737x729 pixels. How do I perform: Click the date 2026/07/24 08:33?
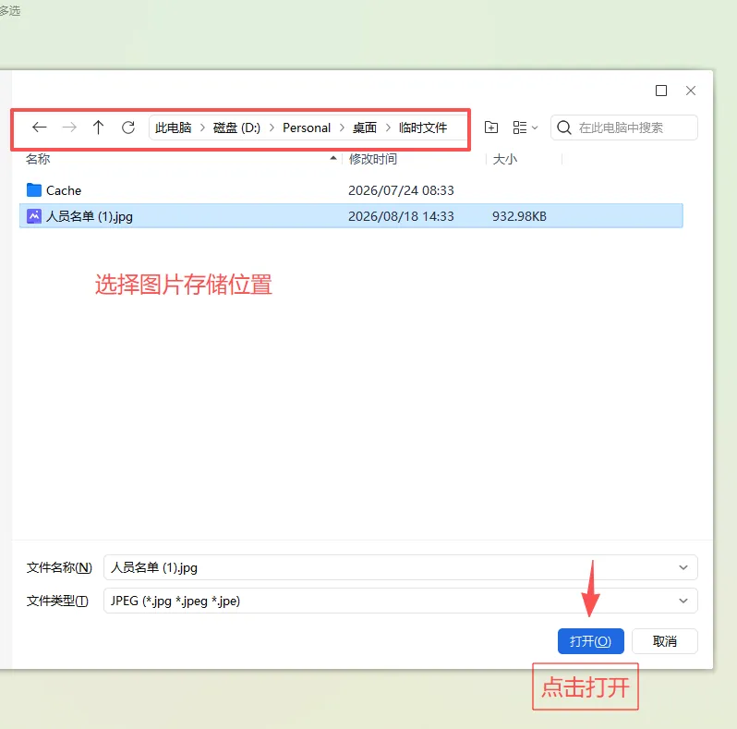pyautogui.click(x=401, y=190)
